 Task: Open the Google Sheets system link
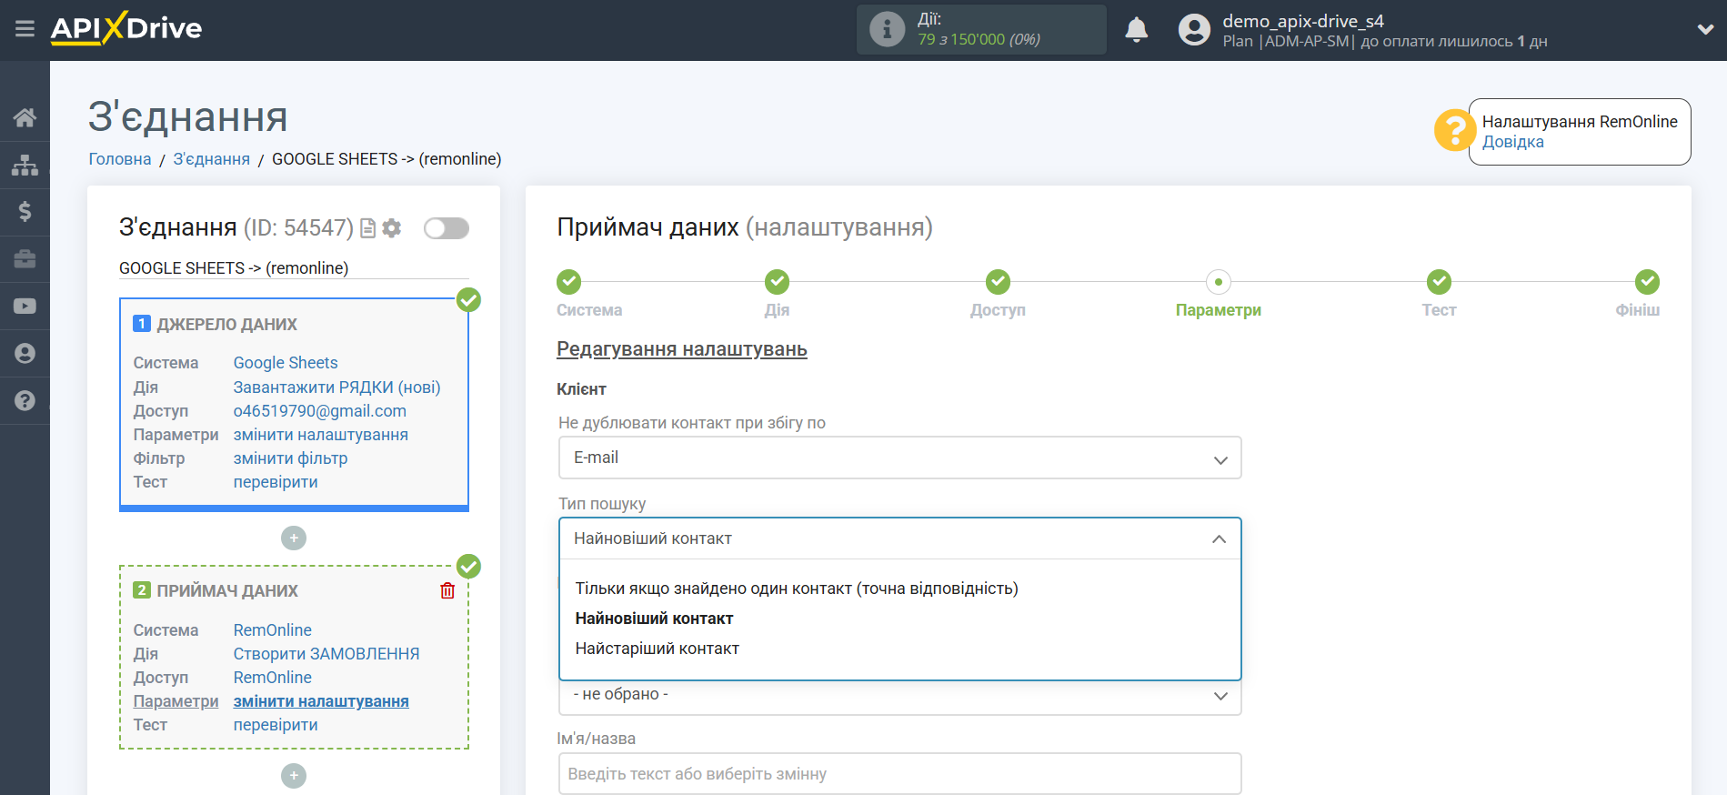286,363
